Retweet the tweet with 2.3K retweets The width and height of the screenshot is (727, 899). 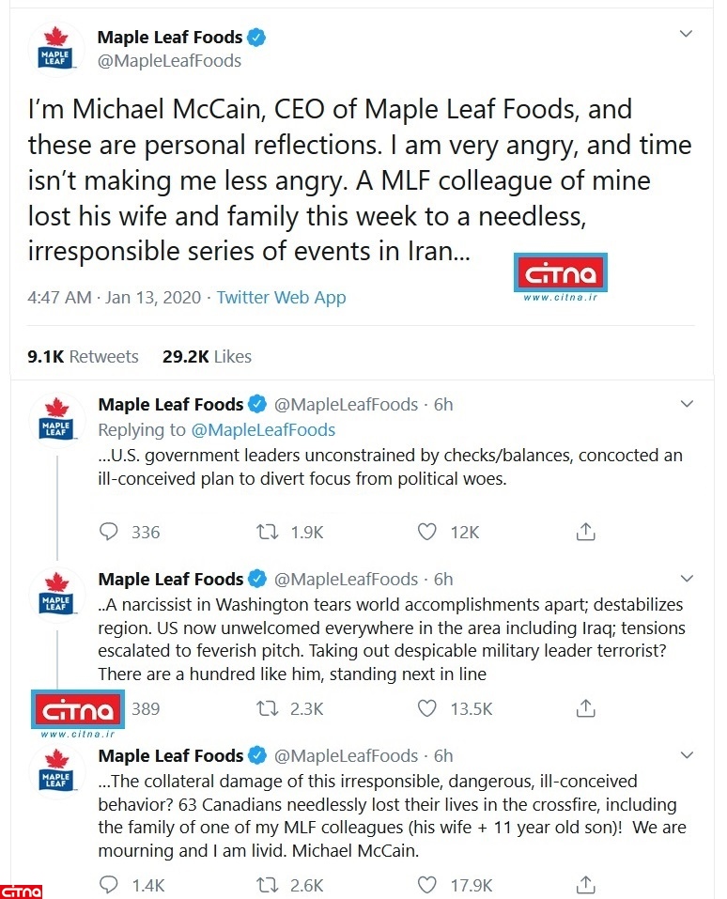[270, 708]
